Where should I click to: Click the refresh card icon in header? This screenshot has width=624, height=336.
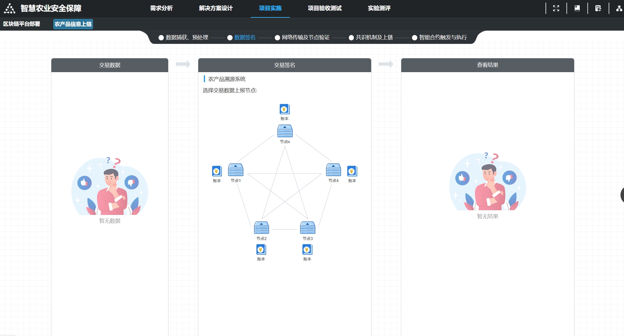click(x=598, y=8)
